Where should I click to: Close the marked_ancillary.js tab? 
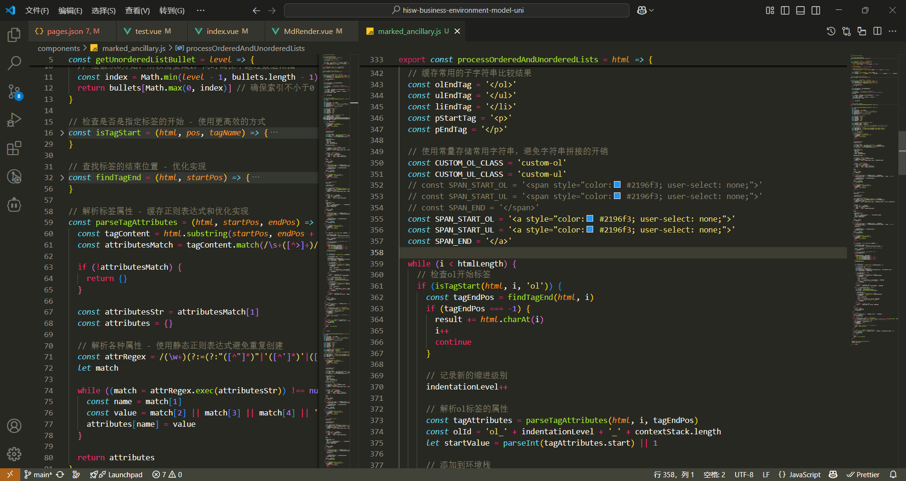[457, 31]
